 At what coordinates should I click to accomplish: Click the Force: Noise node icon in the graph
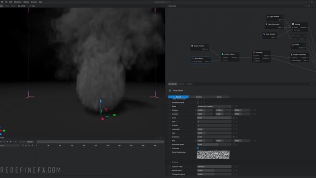193,58
